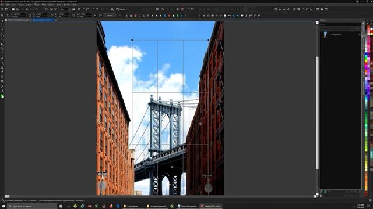
Task: Open Options via the gear icon
Action: click(x=112, y=9)
